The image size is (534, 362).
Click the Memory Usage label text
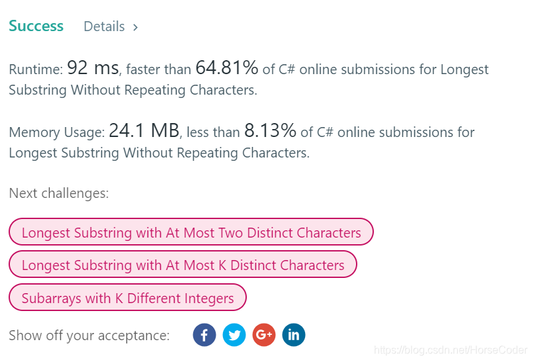(56, 132)
